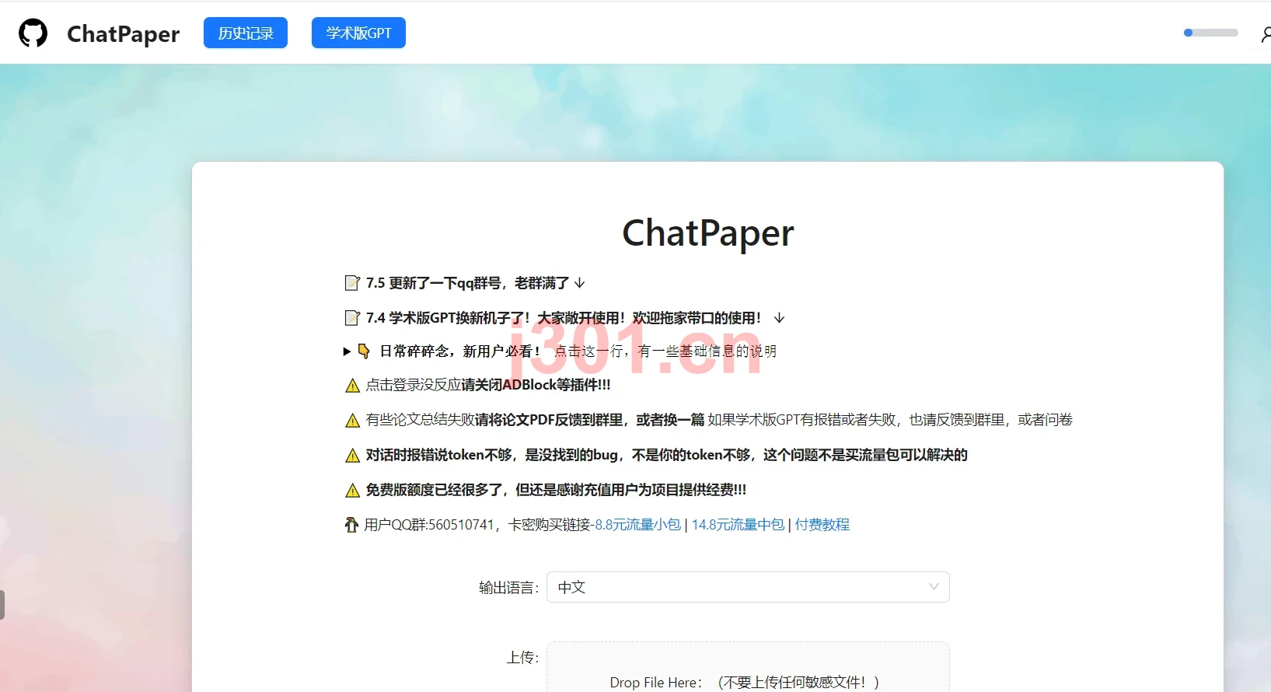
Task: Click the text "但还是感谢充值用户为项目提供经费!!!"
Action: pos(631,490)
